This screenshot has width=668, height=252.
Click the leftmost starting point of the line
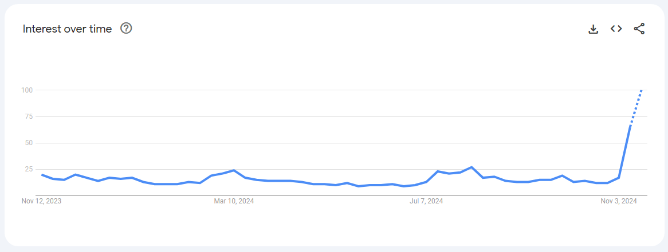[x=41, y=174]
